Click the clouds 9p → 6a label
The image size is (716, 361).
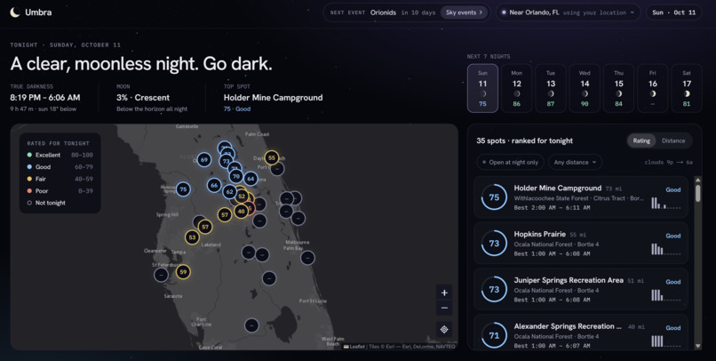(x=669, y=162)
